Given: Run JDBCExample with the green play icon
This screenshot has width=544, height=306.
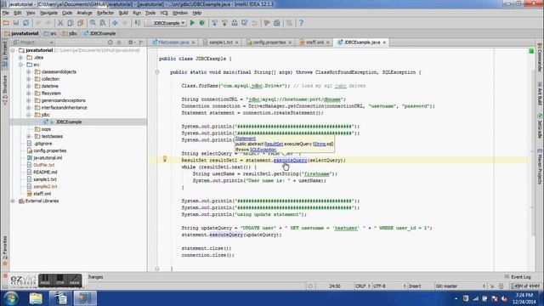Looking at the screenshot, I should tap(192, 23).
